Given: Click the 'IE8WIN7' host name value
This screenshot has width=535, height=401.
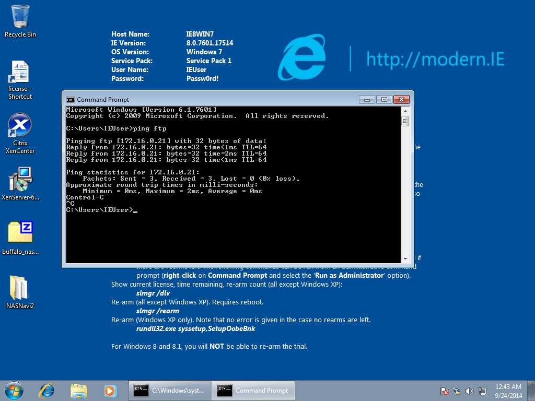Looking at the screenshot, I should [x=200, y=34].
